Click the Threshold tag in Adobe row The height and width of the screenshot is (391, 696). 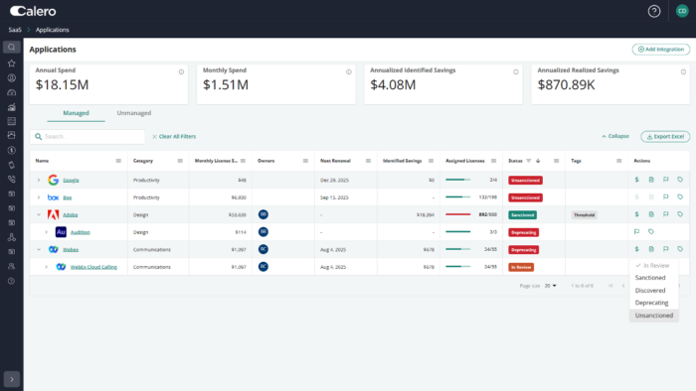point(584,214)
